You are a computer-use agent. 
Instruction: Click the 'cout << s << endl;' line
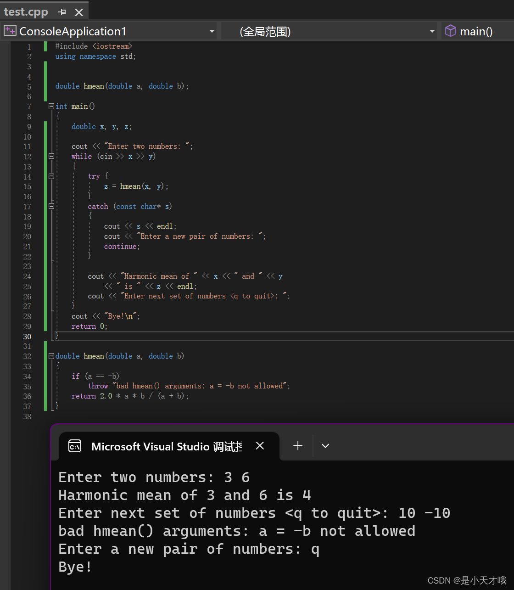tap(140, 226)
